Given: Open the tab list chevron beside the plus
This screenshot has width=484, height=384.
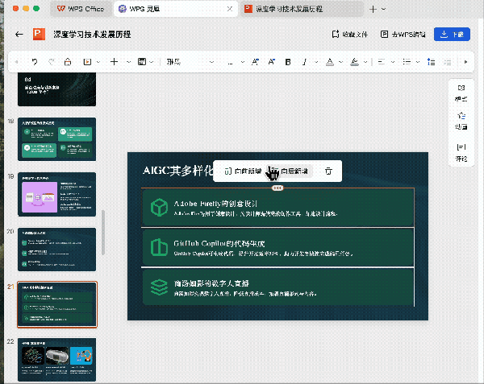Looking at the screenshot, I should [384, 9].
